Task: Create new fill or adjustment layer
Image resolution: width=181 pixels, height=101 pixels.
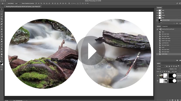Action: click(175, 100)
